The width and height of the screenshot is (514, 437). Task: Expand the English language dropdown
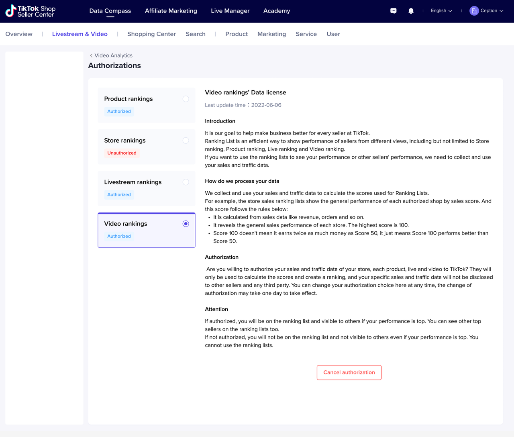(441, 11)
